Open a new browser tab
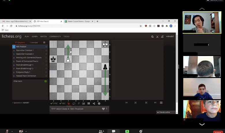The height and width of the screenshot is (133, 225). 97,21
